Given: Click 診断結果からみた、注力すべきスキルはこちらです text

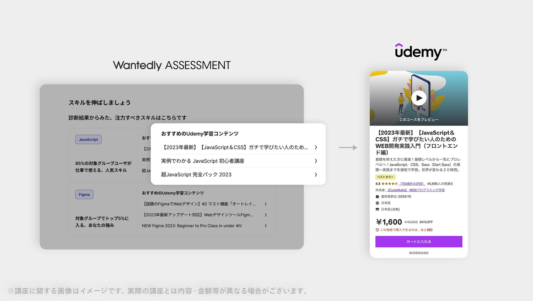Looking at the screenshot, I should pos(128,118).
